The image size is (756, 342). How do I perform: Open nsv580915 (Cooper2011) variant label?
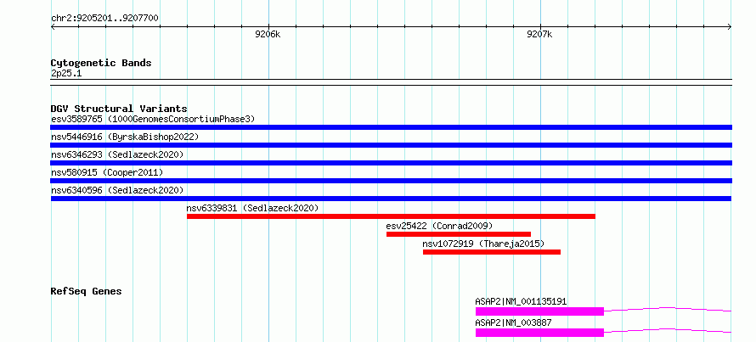107,172
